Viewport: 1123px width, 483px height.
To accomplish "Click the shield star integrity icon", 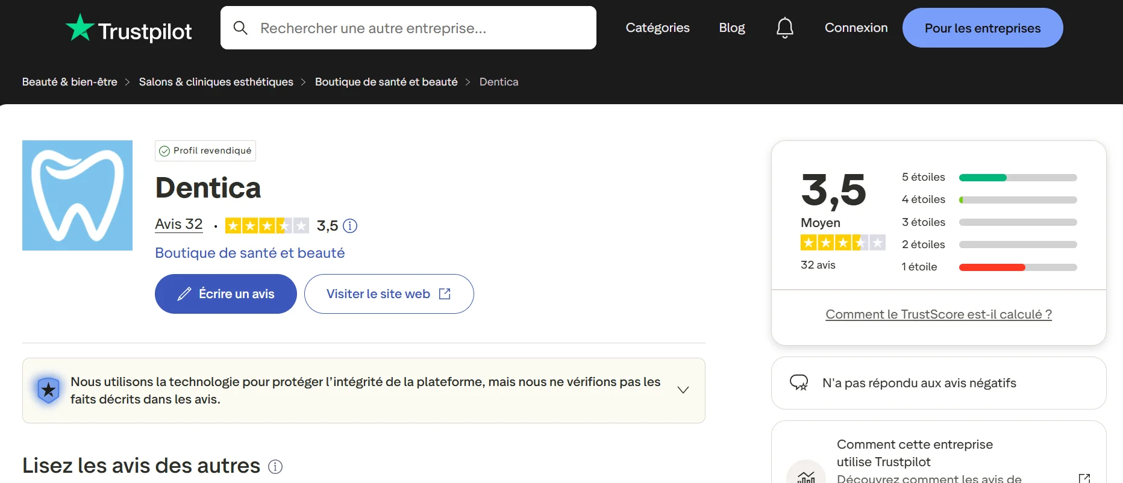I will [48, 390].
